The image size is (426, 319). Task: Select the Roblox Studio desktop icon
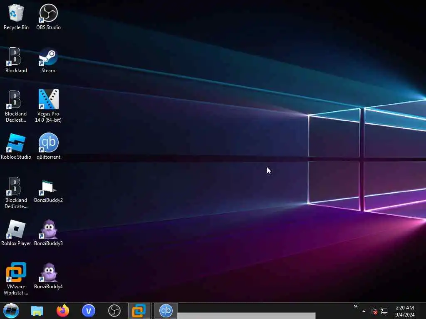16,147
